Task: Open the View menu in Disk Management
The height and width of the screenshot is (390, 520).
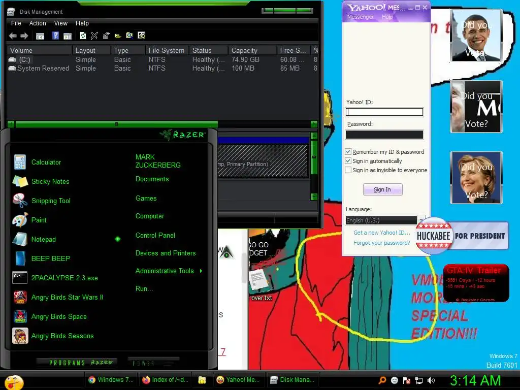Action: coord(61,23)
